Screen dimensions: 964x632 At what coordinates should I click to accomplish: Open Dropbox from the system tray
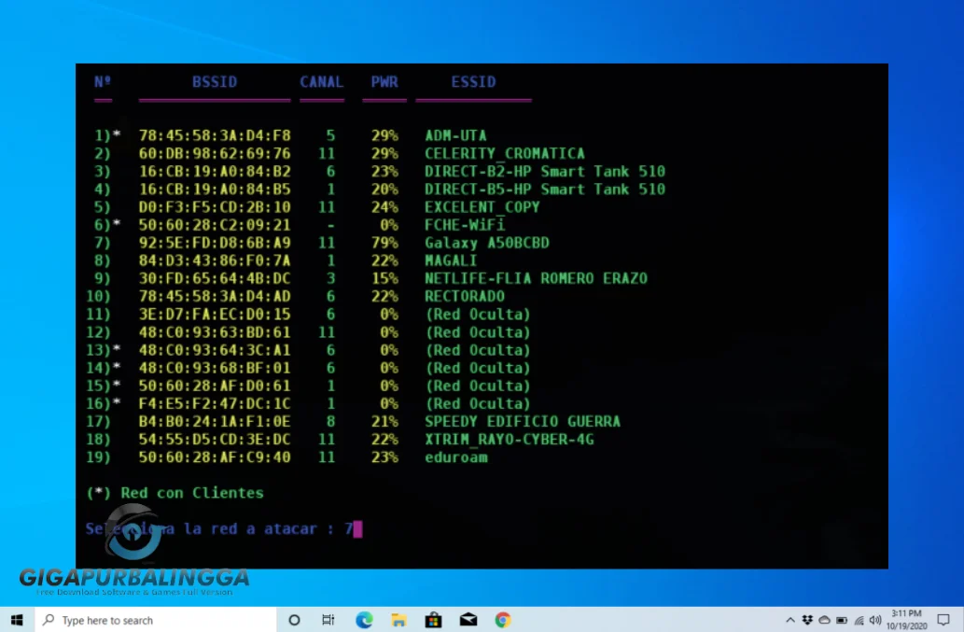806,619
